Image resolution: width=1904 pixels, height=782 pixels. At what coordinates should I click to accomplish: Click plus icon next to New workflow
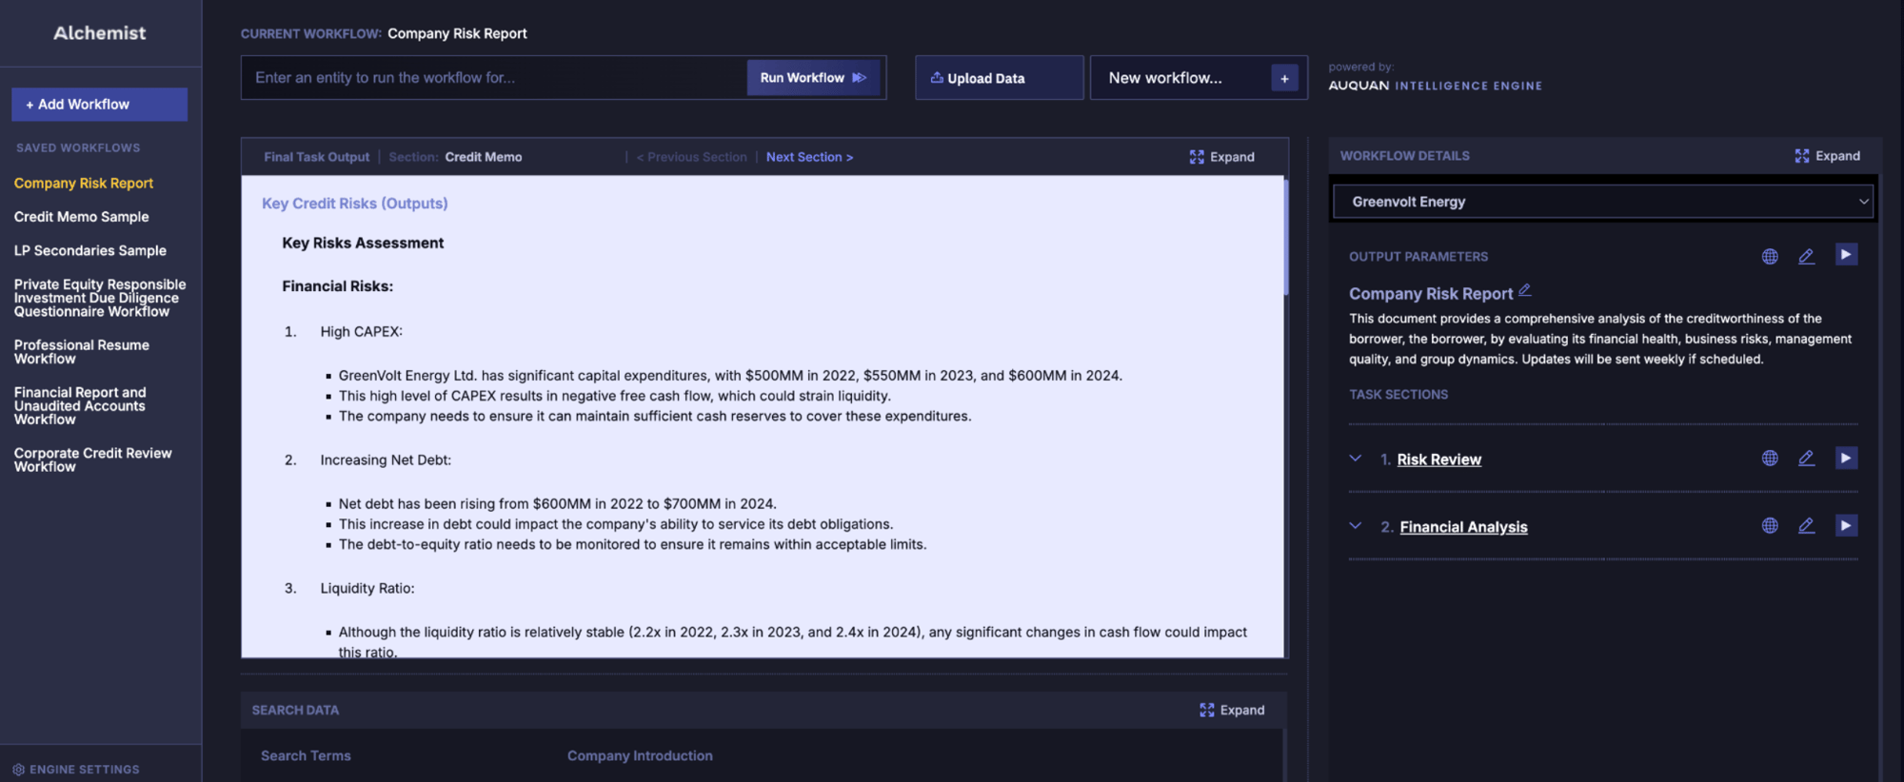1284,78
